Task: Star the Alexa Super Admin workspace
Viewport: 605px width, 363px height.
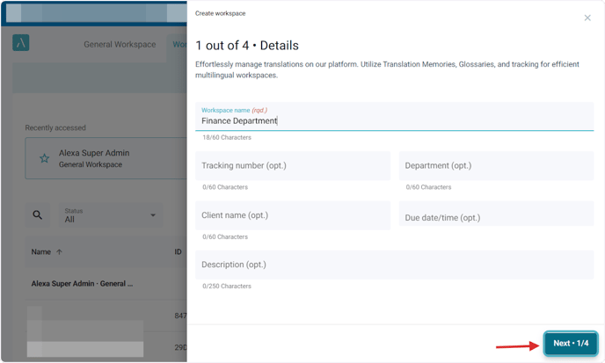Action: pyautogui.click(x=44, y=159)
